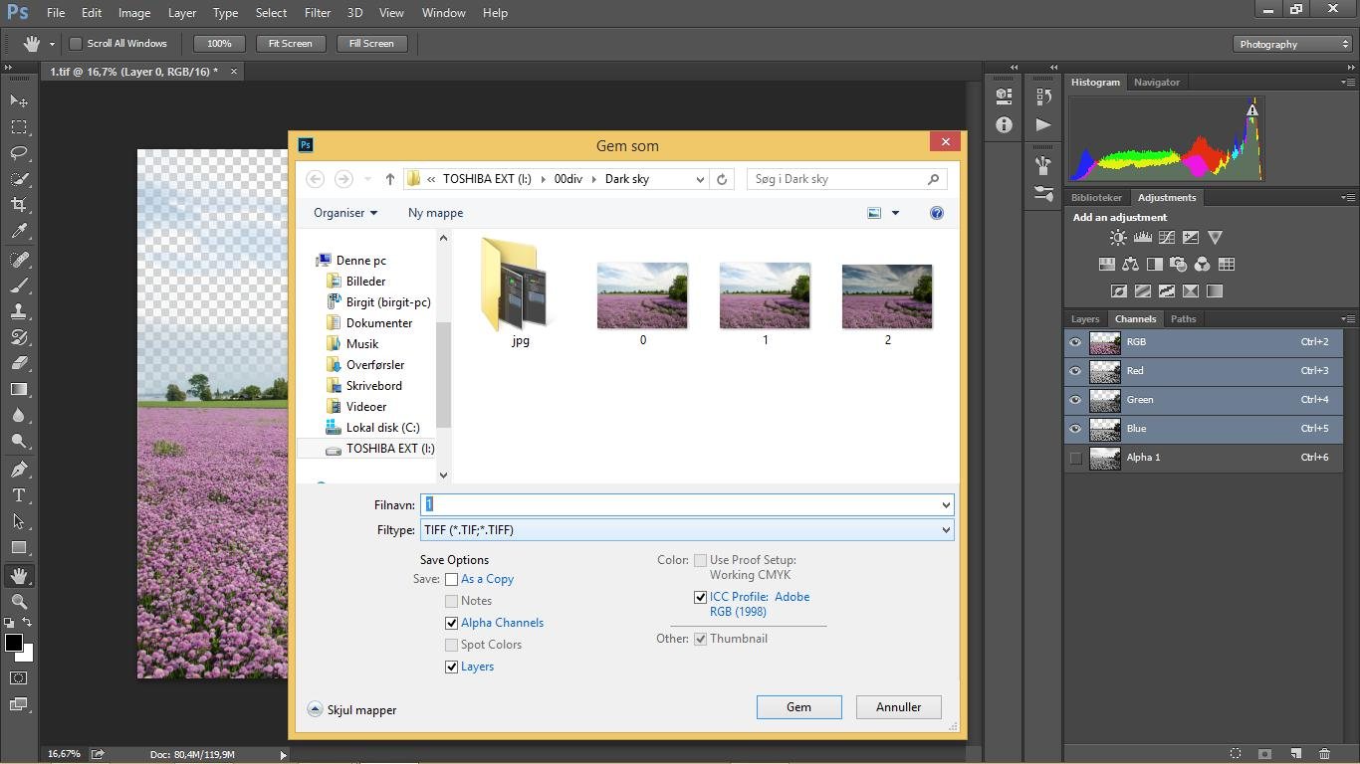Click the Brightness/Contrast adjustment icon
Viewport: 1360px width, 764px height.
point(1118,238)
